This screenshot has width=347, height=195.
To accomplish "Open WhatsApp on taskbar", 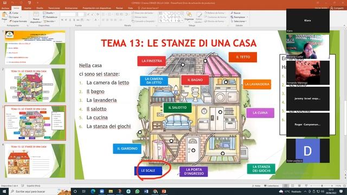I will pyautogui.click(x=137, y=191).
